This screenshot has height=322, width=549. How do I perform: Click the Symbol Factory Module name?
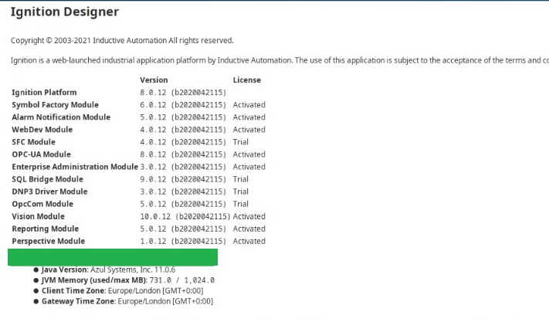(x=56, y=105)
